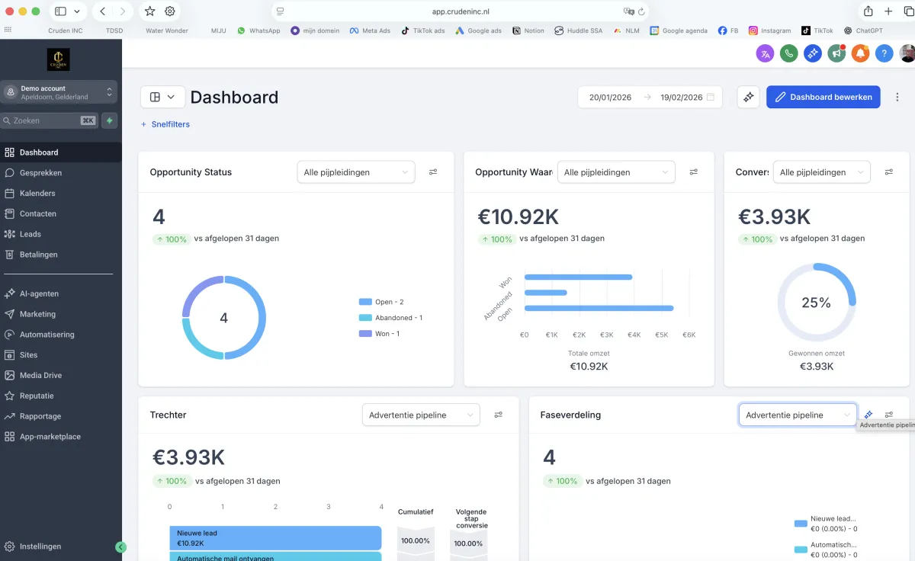Open the blue question mark help icon
The height and width of the screenshot is (561, 915).
pos(884,53)
